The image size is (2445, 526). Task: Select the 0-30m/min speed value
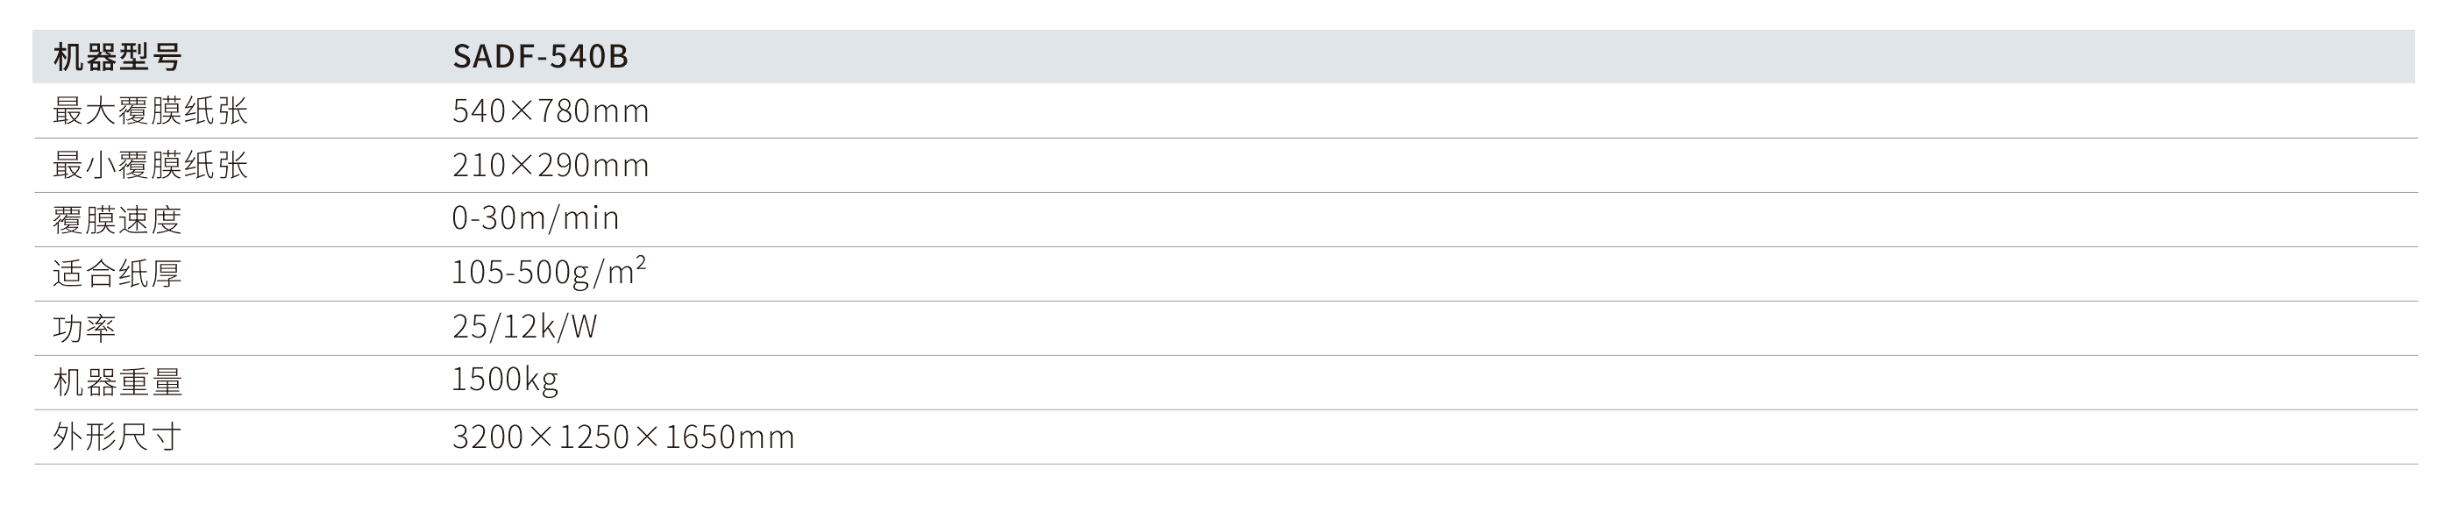(x=536, y=219)
